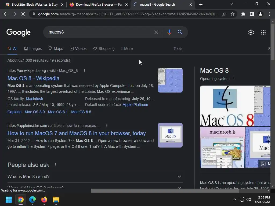Open options for Wikipedia result

point(84,71)
